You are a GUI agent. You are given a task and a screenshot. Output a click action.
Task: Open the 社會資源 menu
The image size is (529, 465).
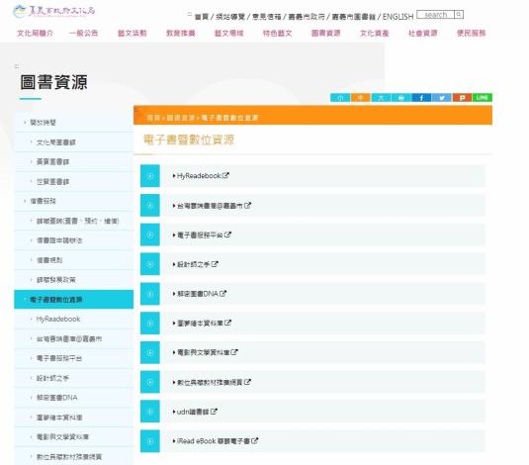[423, 33]
